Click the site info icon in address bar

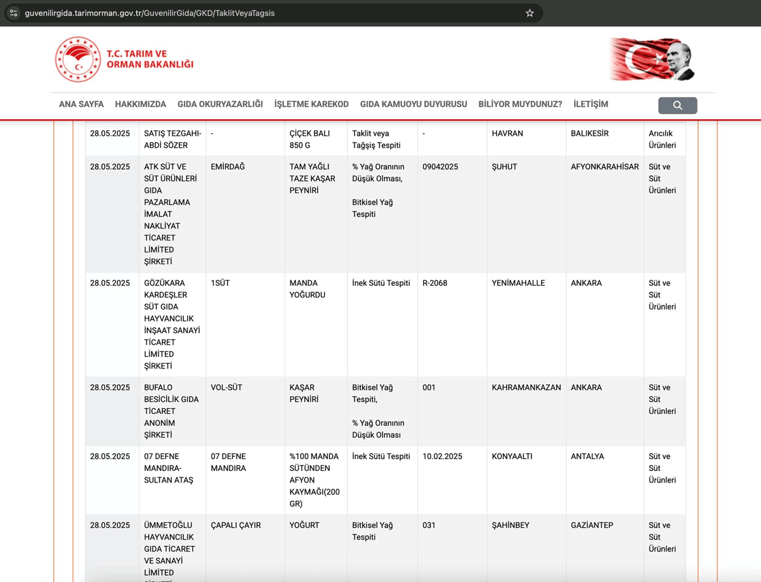point(14,13)
